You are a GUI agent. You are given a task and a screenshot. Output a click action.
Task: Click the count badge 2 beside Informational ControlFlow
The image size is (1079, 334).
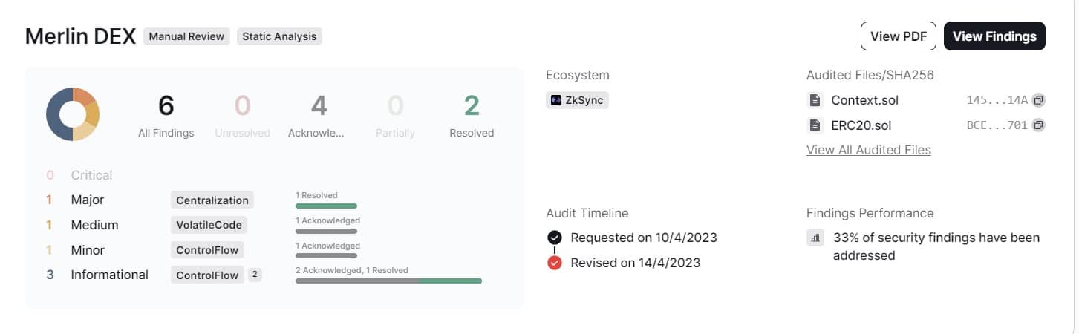pyautogui.click(x=255, y=275)
